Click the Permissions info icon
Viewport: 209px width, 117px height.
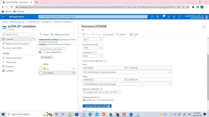tap(95, 53)
